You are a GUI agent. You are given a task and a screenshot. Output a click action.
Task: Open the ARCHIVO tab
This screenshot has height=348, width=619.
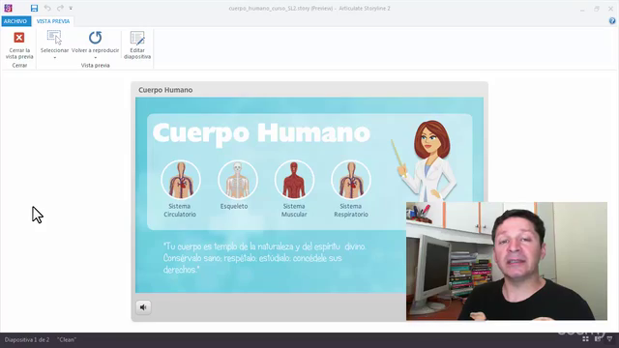tap(15, 21)
